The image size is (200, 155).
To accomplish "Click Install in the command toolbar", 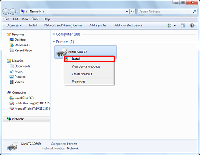I will tap(33, 25).
